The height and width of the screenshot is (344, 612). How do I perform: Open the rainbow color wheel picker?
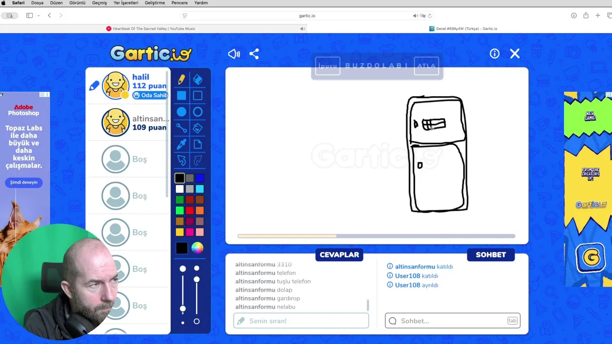(x=197, y=247)
